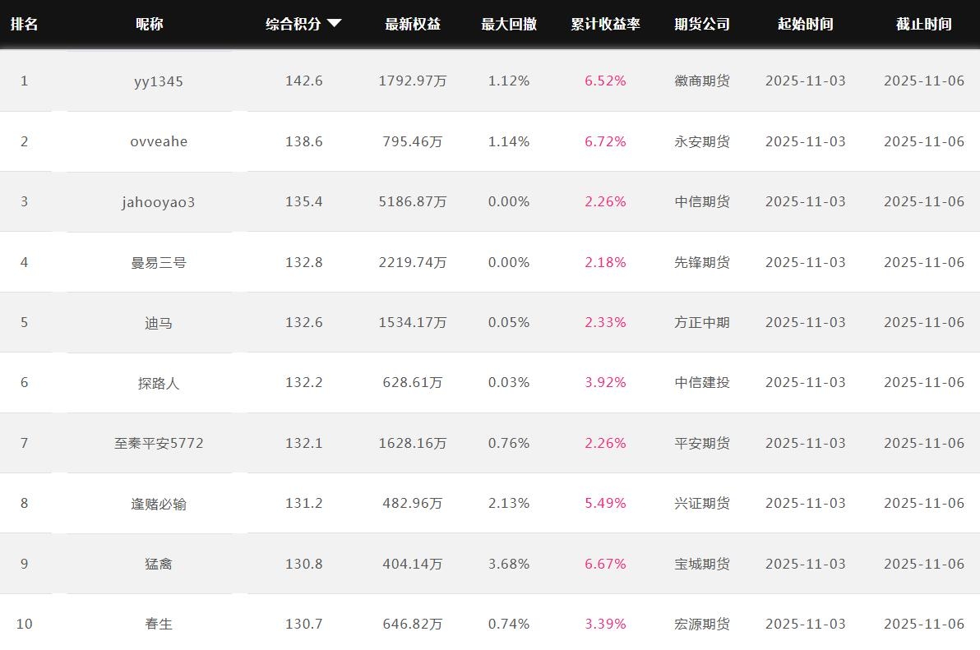Click the 起始时间 column header

pos(805,24)
